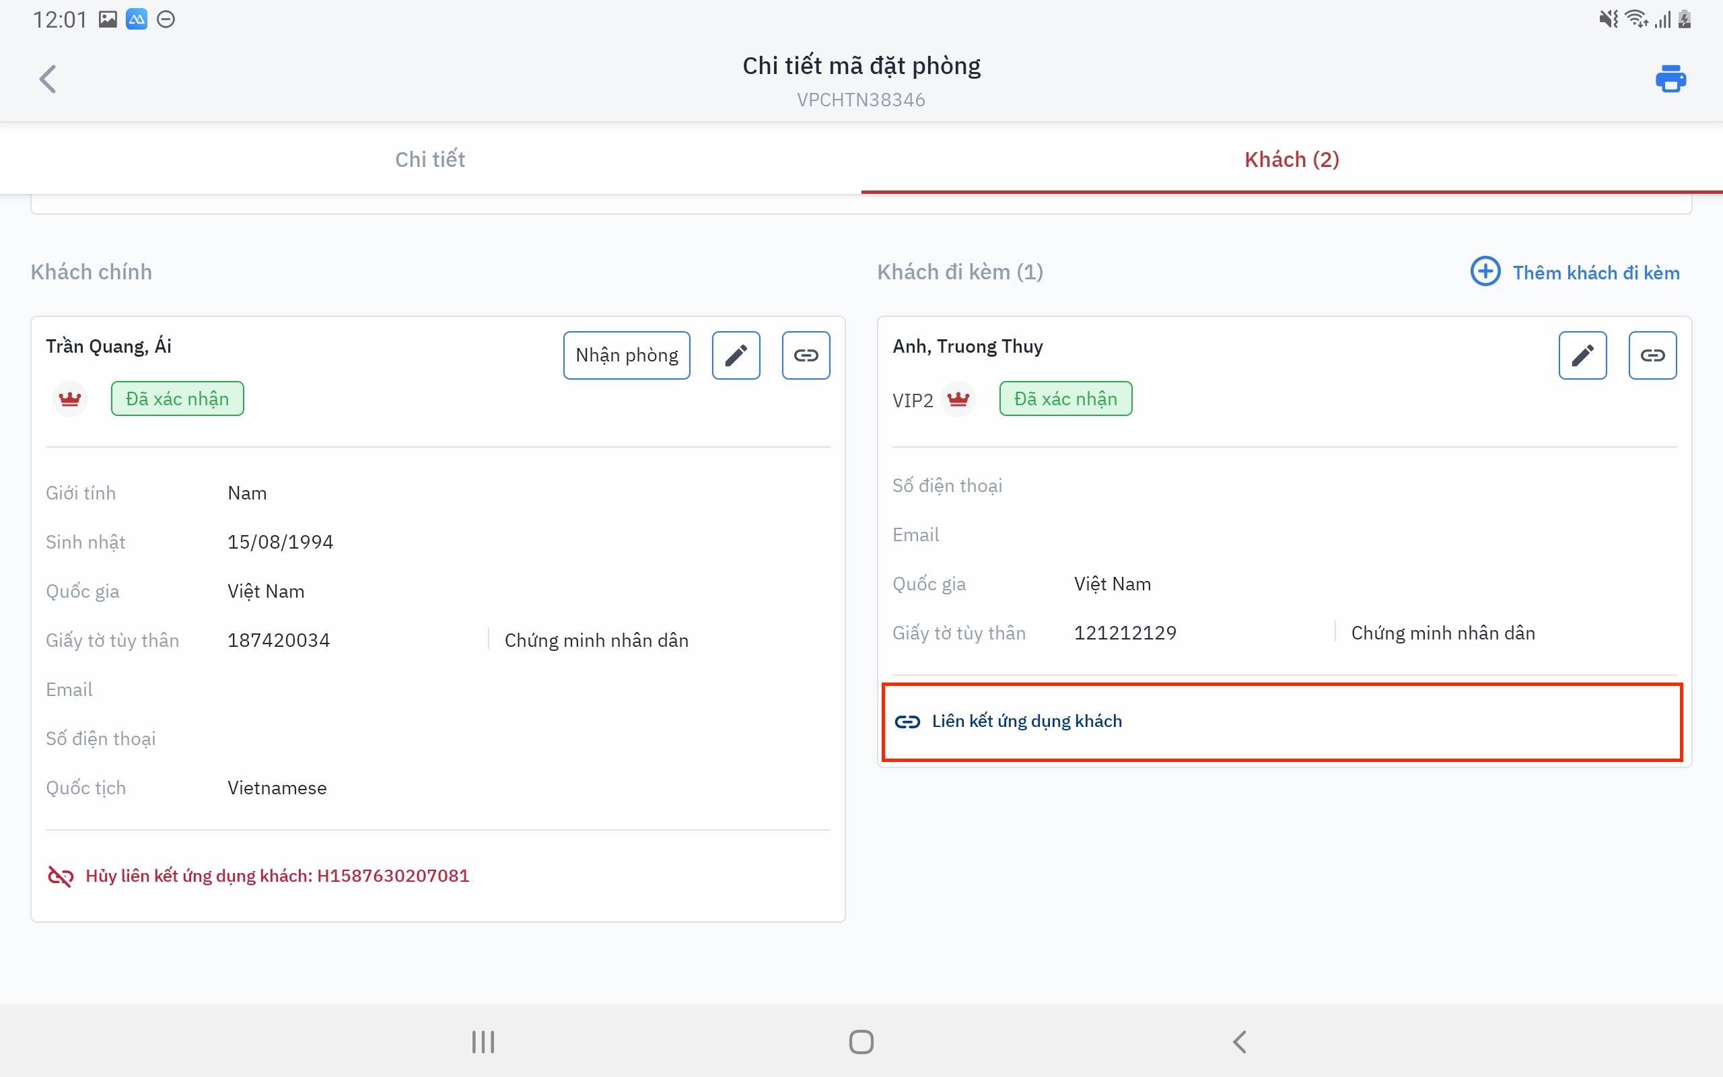Tap link icon on Anh Truong Thuy card
This screenshot has width=1723, height=1077.
pos(1652,355)
